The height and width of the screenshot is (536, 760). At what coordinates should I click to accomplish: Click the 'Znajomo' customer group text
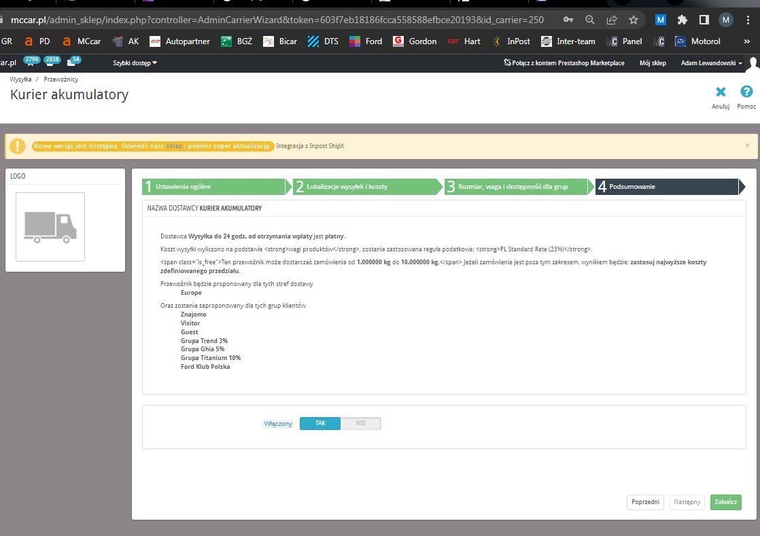193,315
